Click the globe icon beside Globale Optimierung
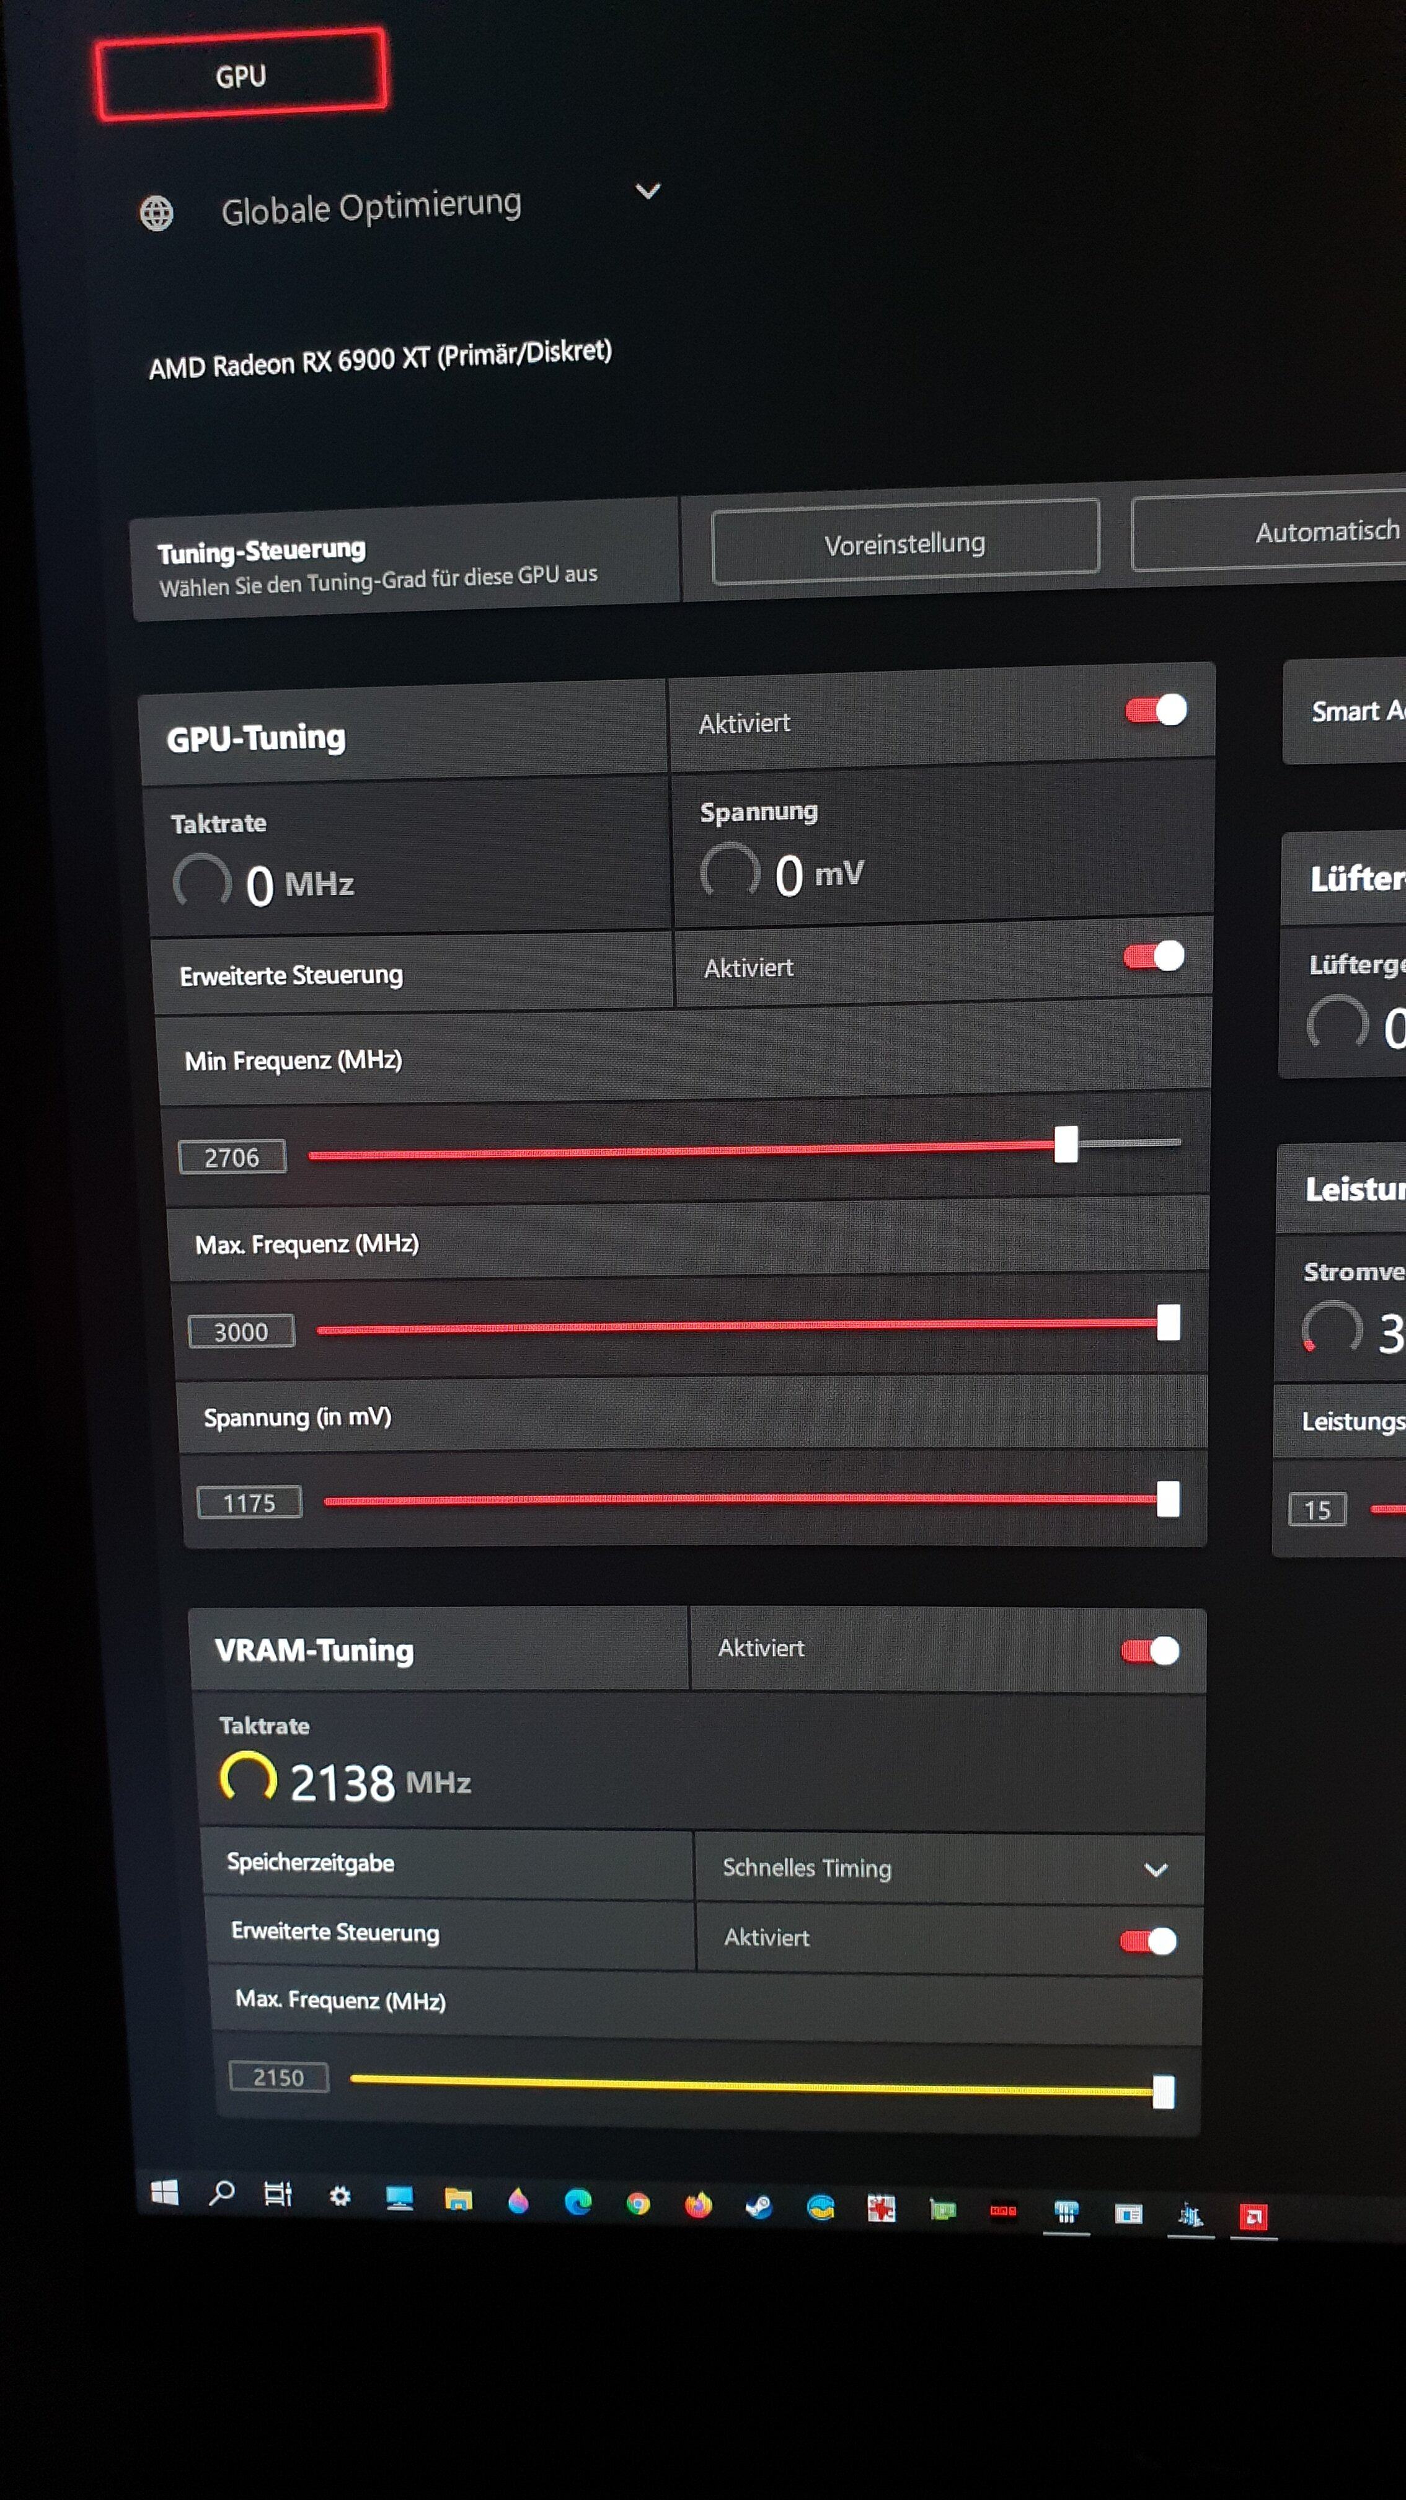Screen dimensions: 1406x2500 point(156,213)
